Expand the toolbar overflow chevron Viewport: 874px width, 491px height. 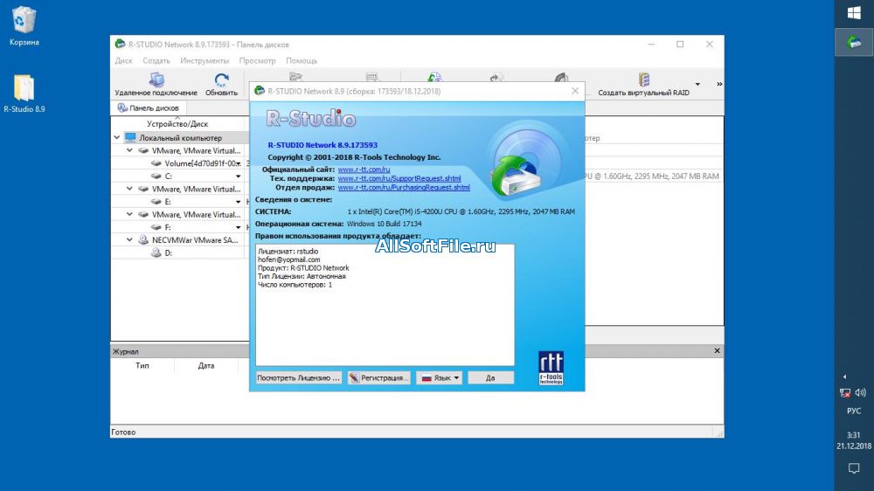[719, 85]
